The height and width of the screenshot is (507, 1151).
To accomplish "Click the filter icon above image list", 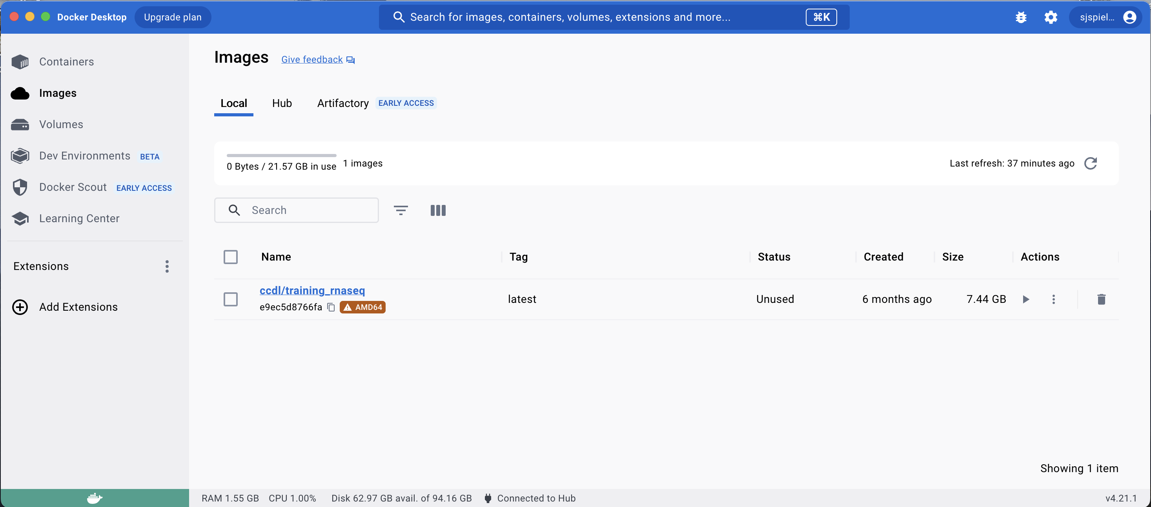I will pyautogui.click(x=401, y=210).
